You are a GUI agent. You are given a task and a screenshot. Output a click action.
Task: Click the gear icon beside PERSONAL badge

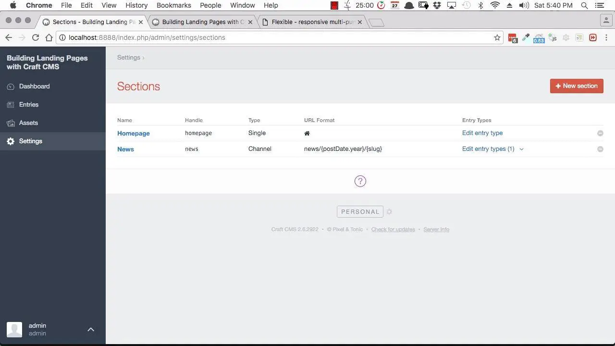(x=389, y=212)
